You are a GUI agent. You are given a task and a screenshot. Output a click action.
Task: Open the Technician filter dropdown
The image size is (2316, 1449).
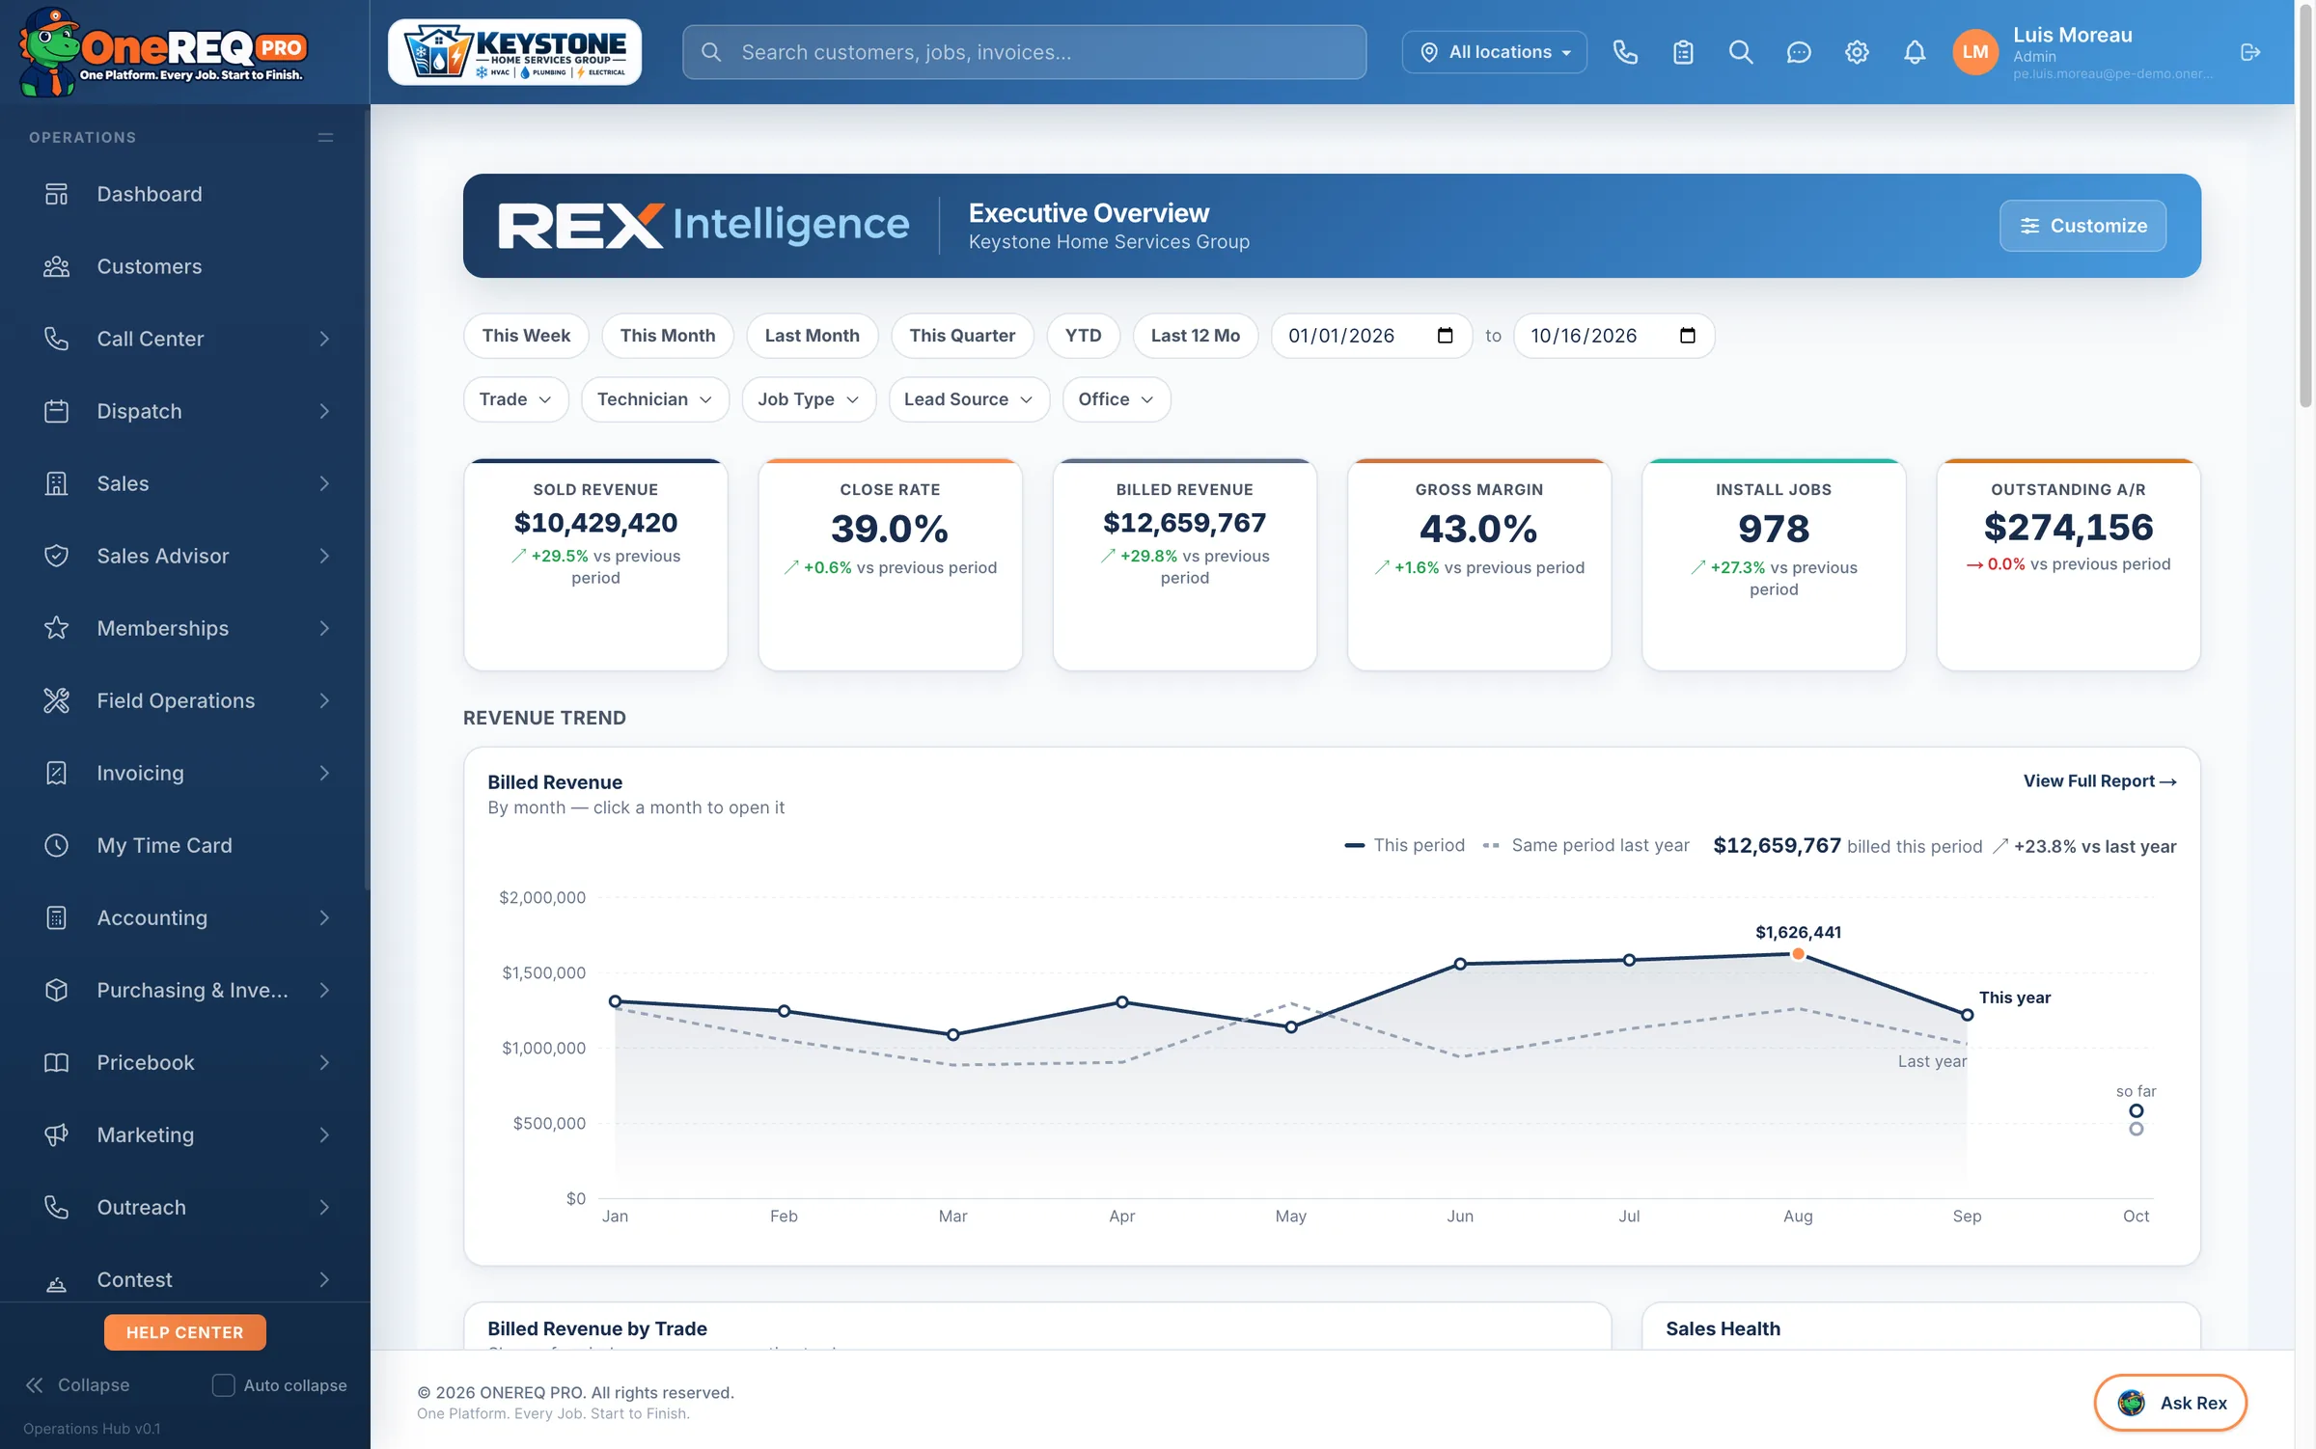point(654,399)
